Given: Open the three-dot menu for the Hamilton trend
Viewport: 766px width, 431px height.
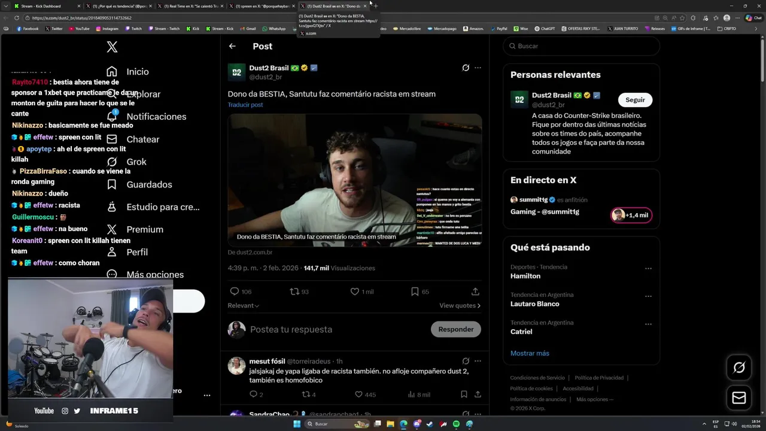Looking at the screenshot, I should [x=648, y=269].
